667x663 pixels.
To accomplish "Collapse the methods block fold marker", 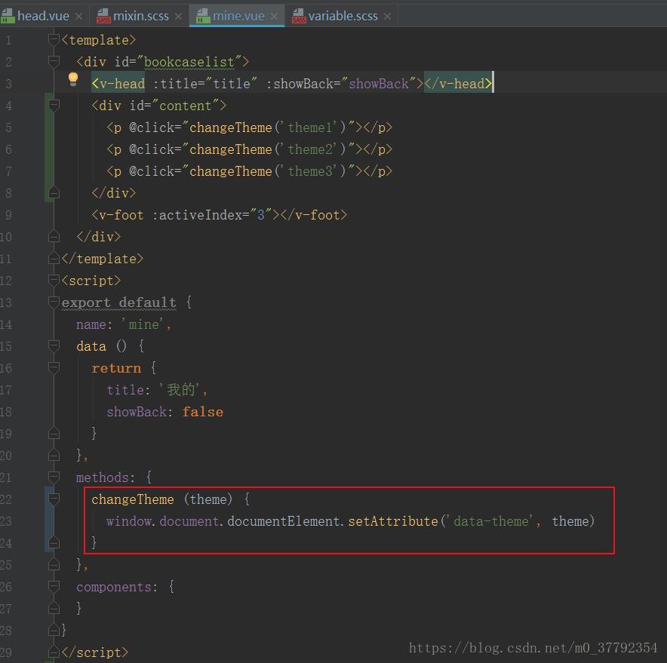I will [54, 477].
